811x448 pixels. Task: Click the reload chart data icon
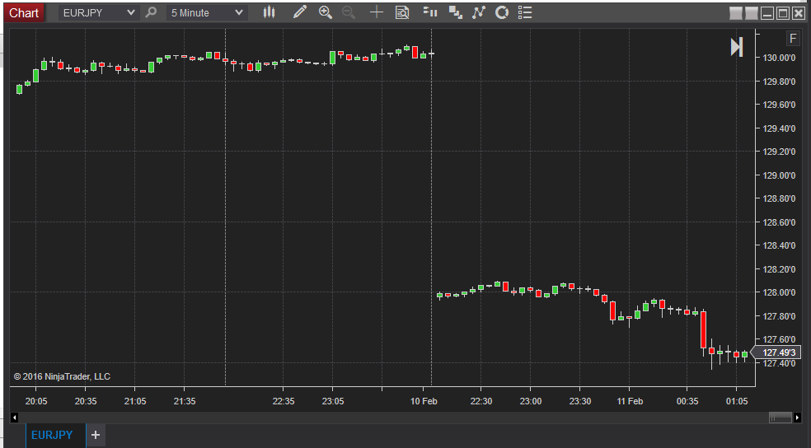click(x=502, y=12)
